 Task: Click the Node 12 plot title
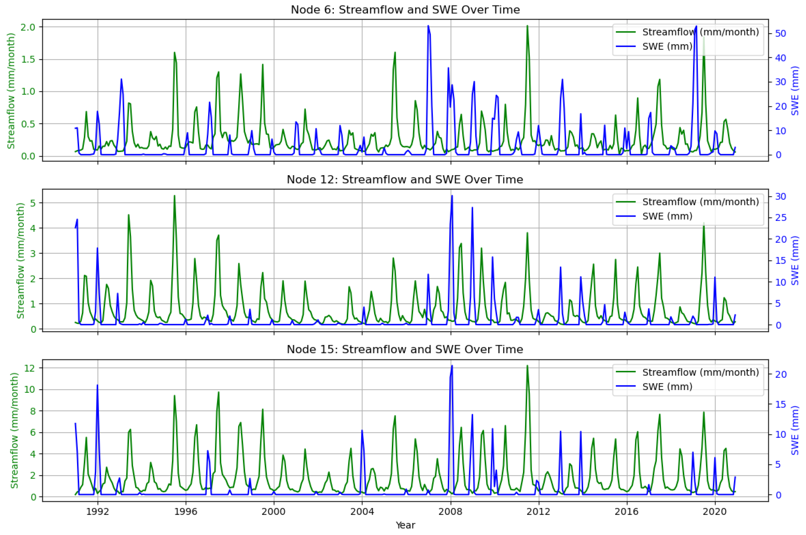[x=405, y=179]
